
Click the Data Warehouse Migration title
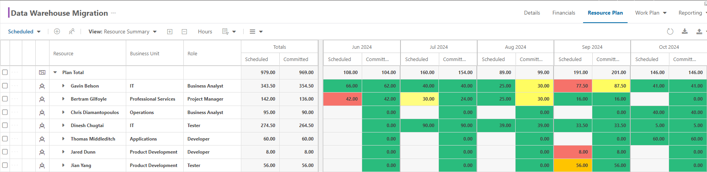pos(59,13)
